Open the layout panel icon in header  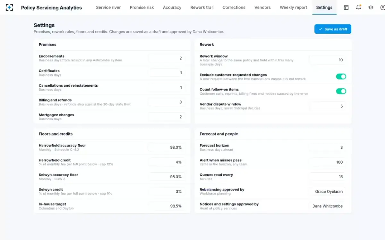click(x=346, y=7)
